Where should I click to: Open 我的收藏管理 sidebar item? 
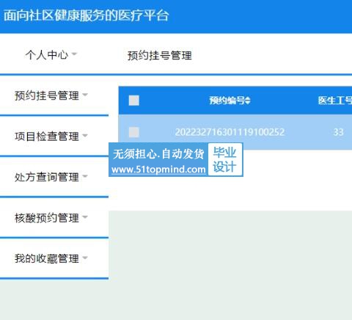point(47,258)
